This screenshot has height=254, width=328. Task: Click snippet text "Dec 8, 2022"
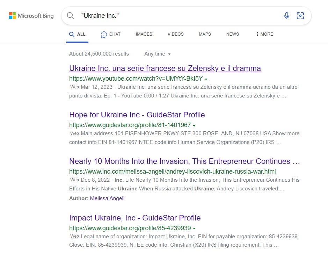coord(95,180)
